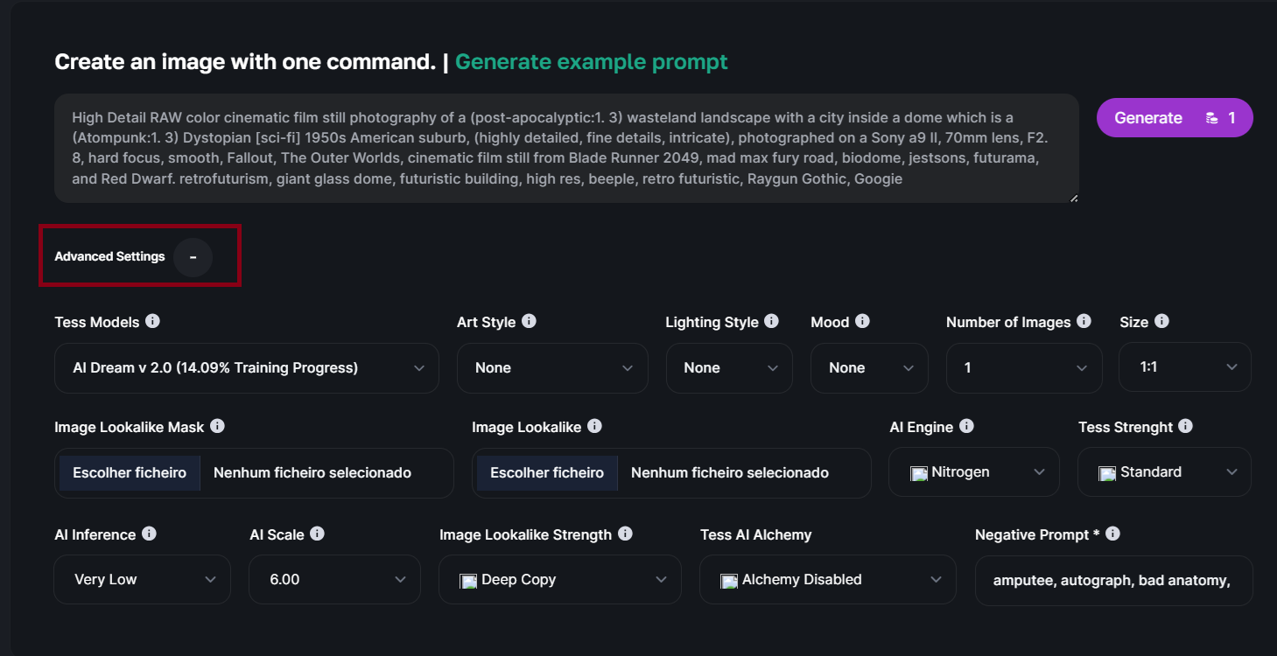
Task: Click the AI Engine info icon
Action: [x=966, y=426]
